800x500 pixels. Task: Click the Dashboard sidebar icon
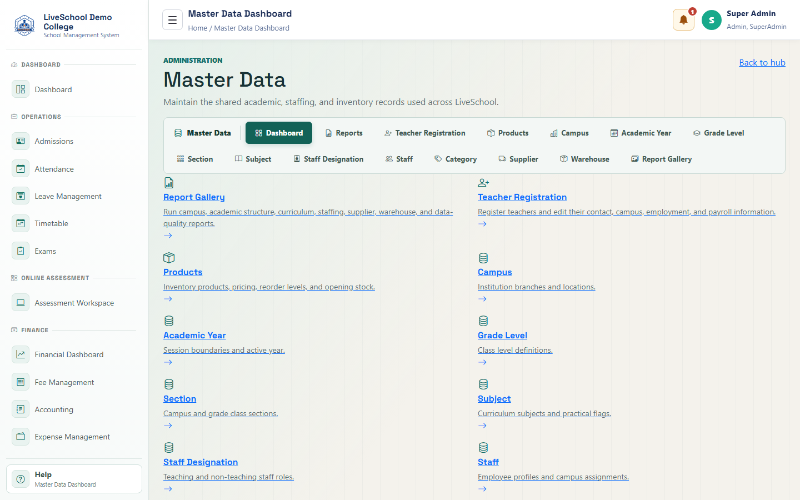click(x=21, y=89)
